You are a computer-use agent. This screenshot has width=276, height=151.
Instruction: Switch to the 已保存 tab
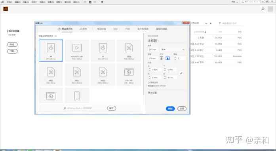coord(84,29)
